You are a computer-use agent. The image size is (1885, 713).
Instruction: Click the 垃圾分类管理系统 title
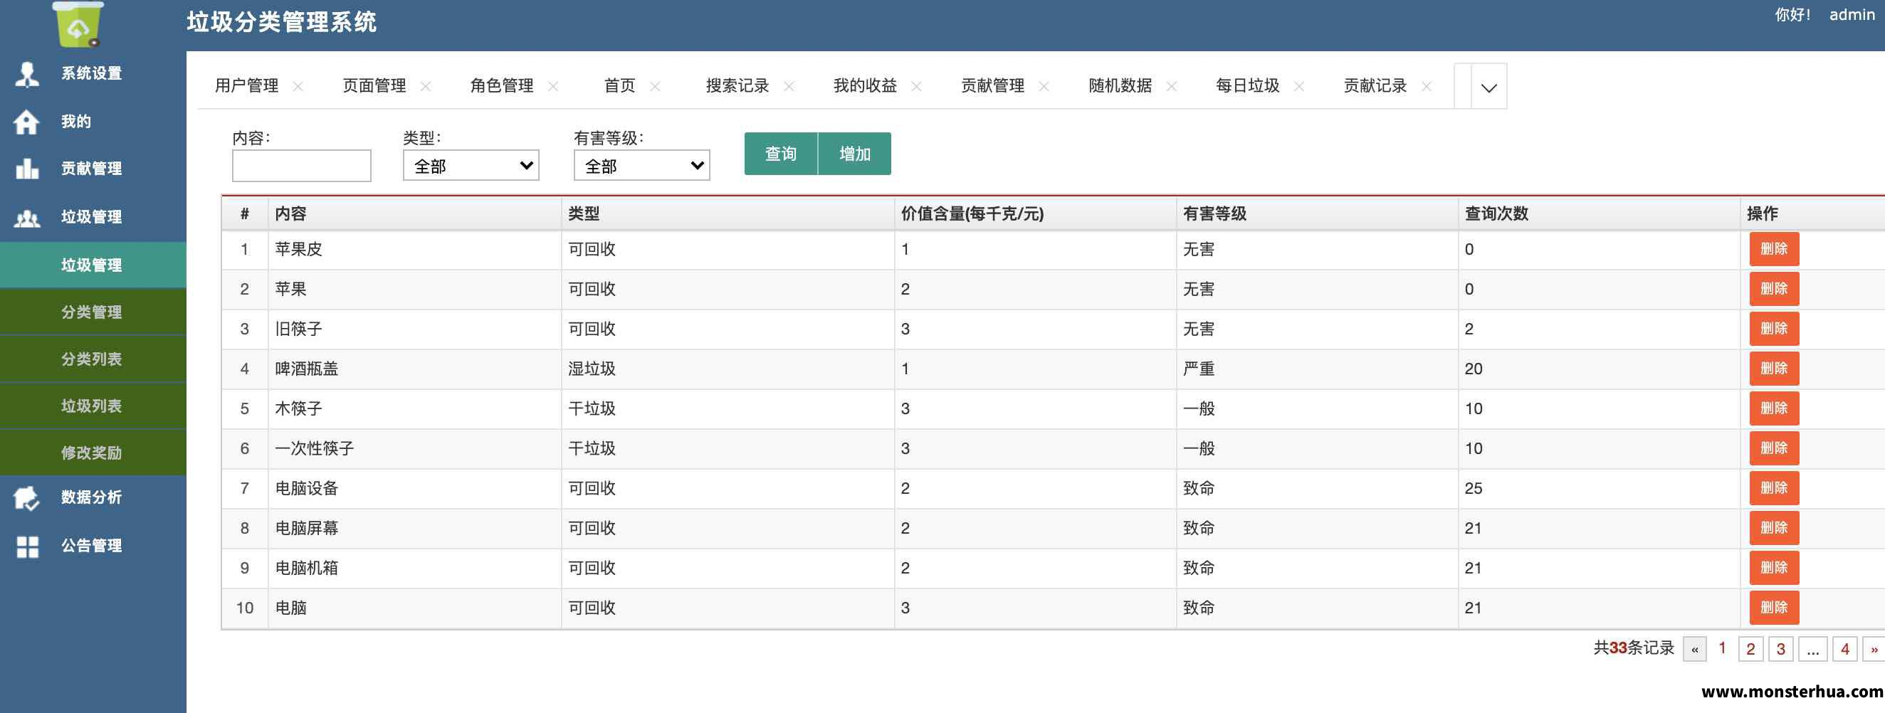[x=282, y=22]
